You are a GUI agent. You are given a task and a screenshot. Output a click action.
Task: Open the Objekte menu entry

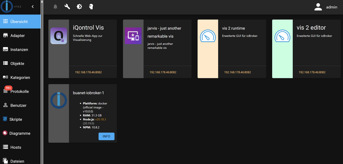point(20,63)
